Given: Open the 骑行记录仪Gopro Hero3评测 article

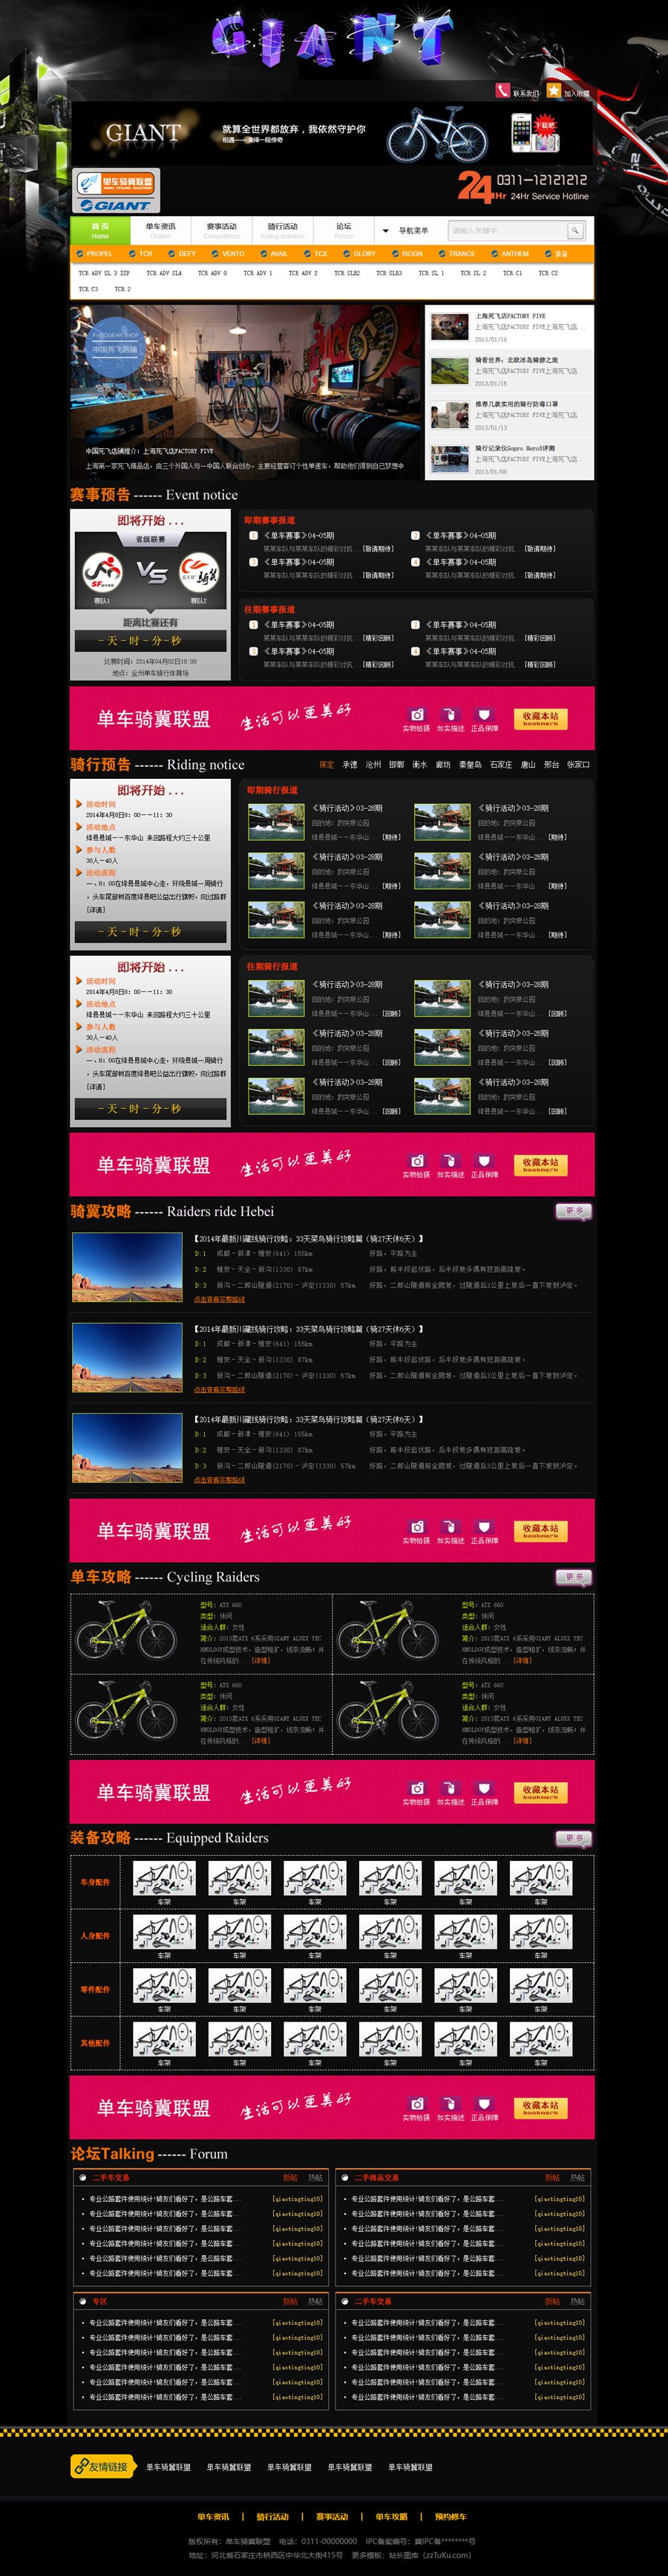Looking at the screenshot, I should pyautogui.click(x=509, y=459).
